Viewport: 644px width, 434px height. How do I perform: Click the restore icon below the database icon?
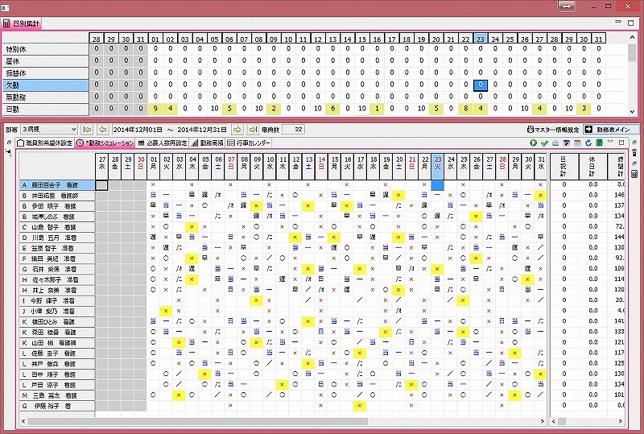pos(634,163)
